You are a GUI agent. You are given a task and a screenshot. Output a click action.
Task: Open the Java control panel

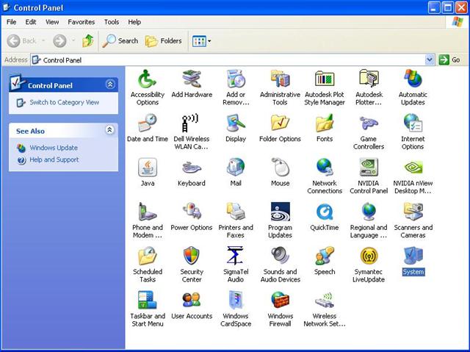147,172
